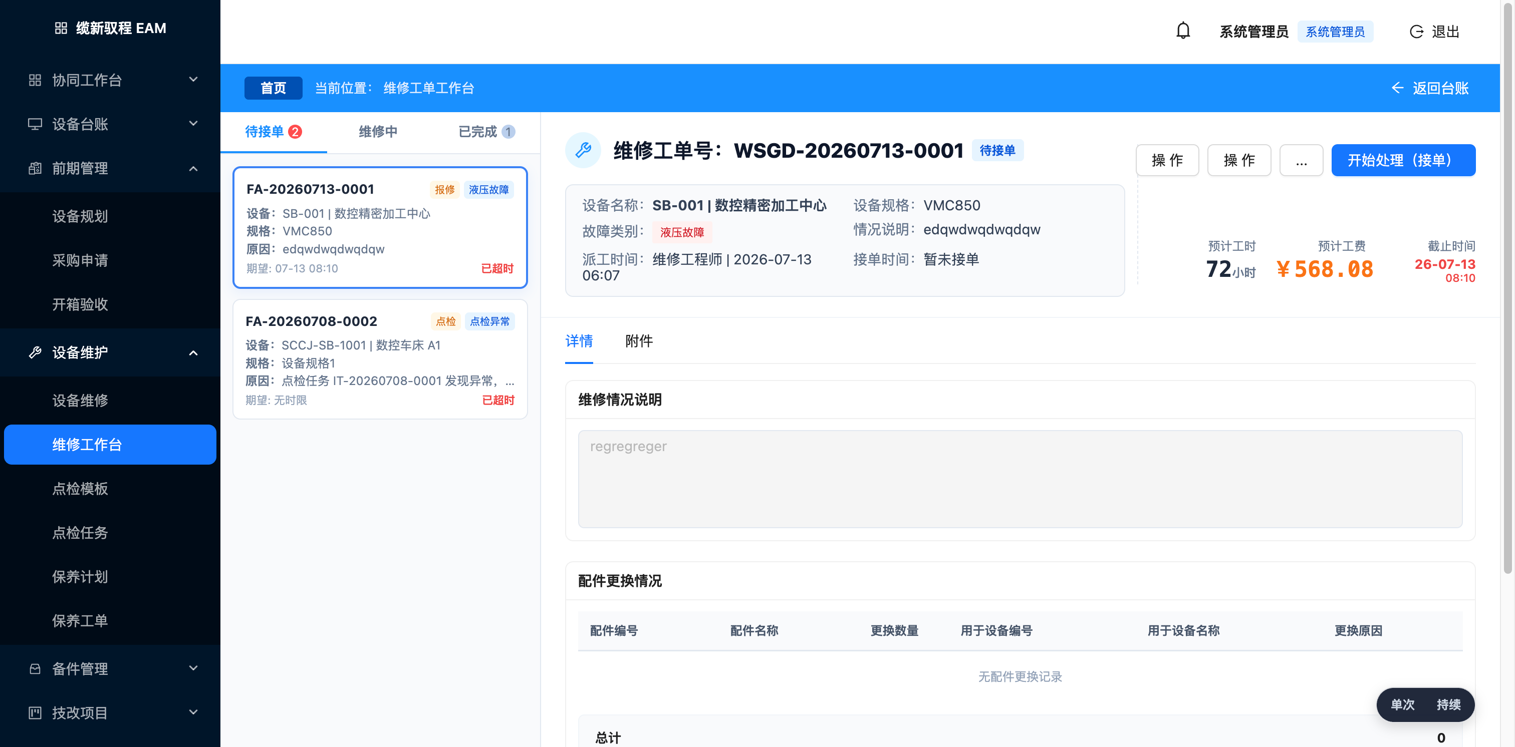Go to 开箱验收 menu item
Screen dimensions: 1515x747
click(110, 304)
